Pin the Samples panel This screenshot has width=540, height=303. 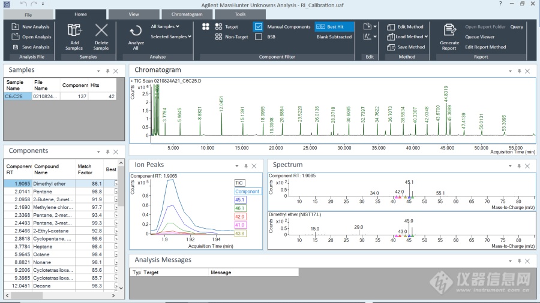tap(107, 71)
